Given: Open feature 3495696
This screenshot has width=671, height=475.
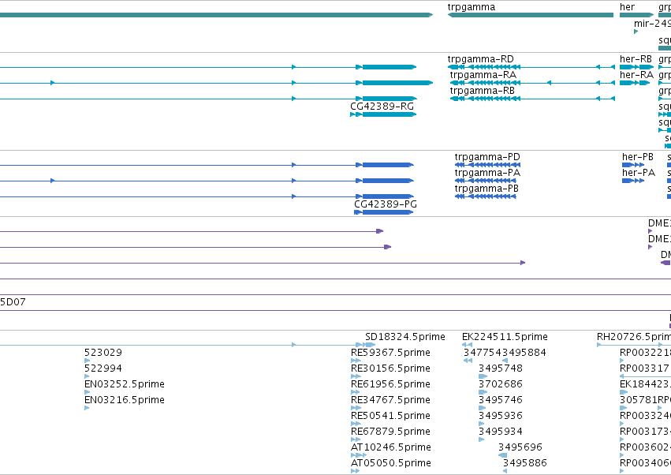Looking at the screenshot, I should point(520,447).
